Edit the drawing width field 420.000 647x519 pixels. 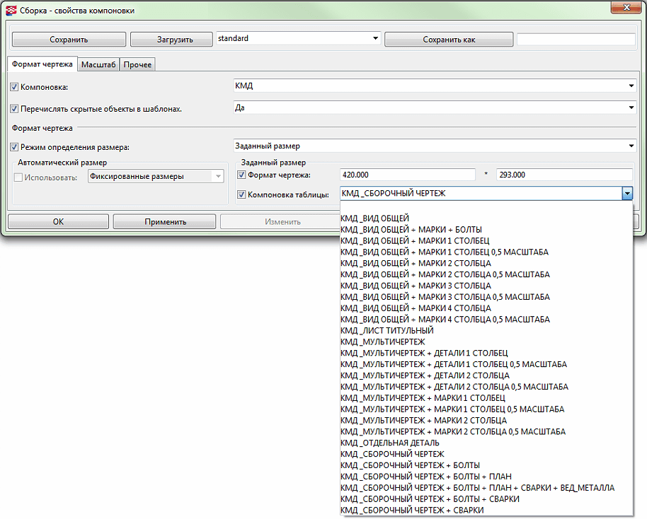click(408, 175)
